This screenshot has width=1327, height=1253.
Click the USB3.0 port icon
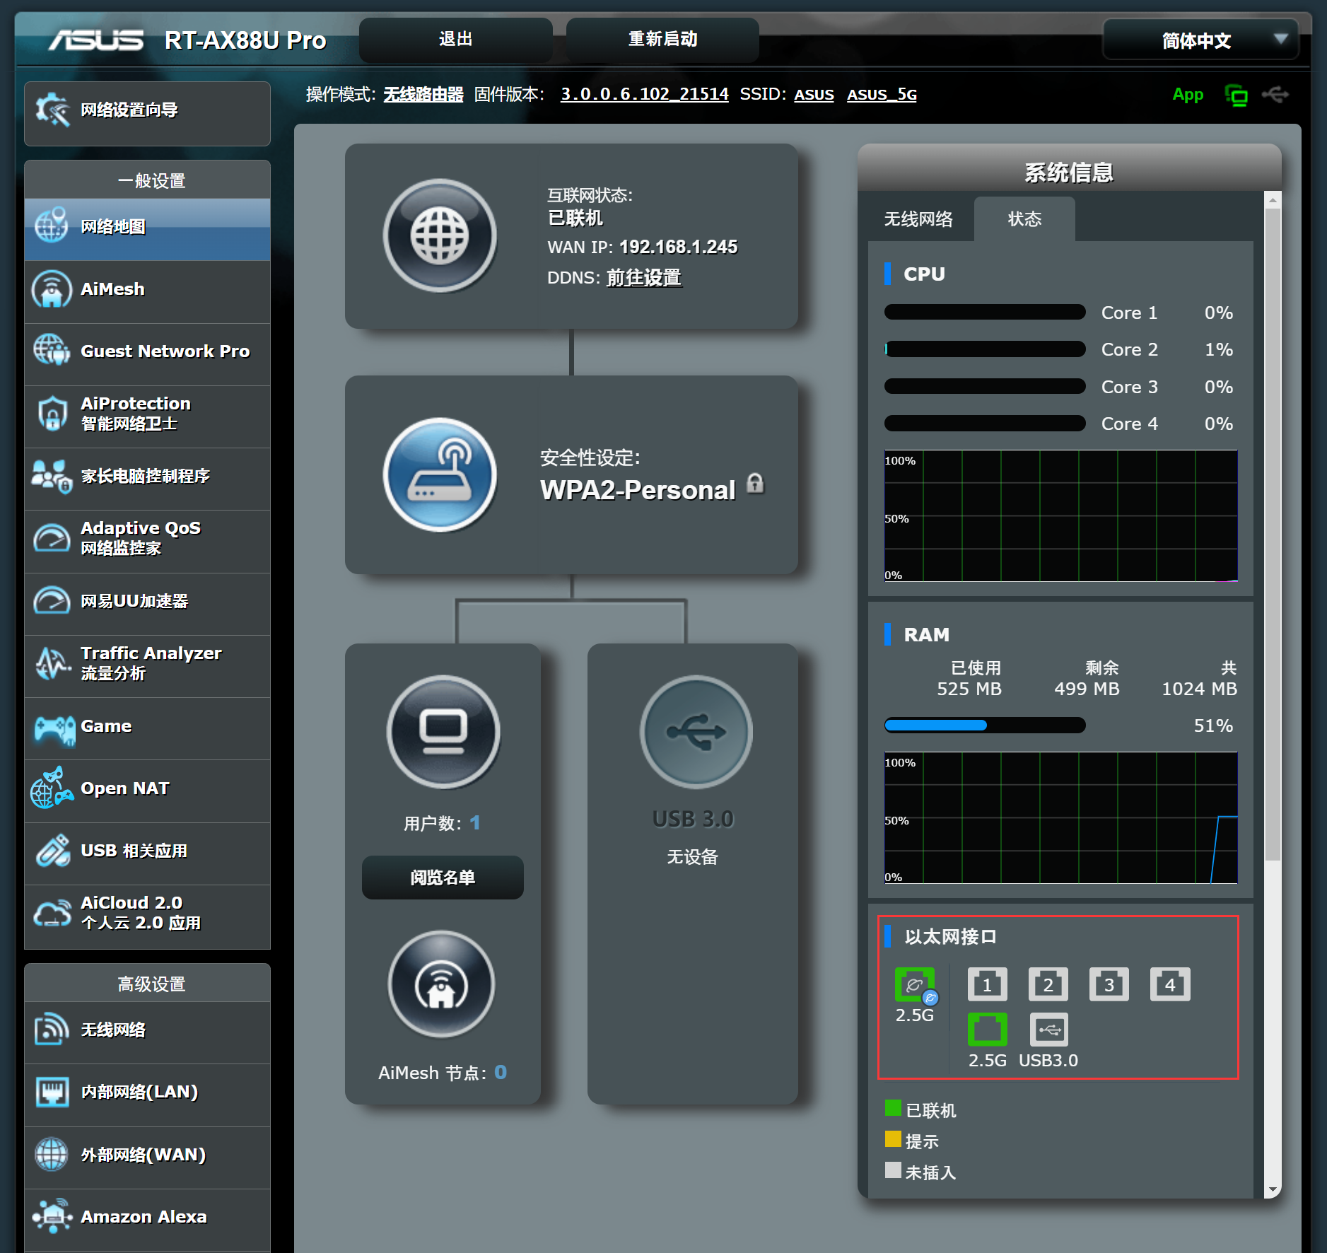1048,1030
